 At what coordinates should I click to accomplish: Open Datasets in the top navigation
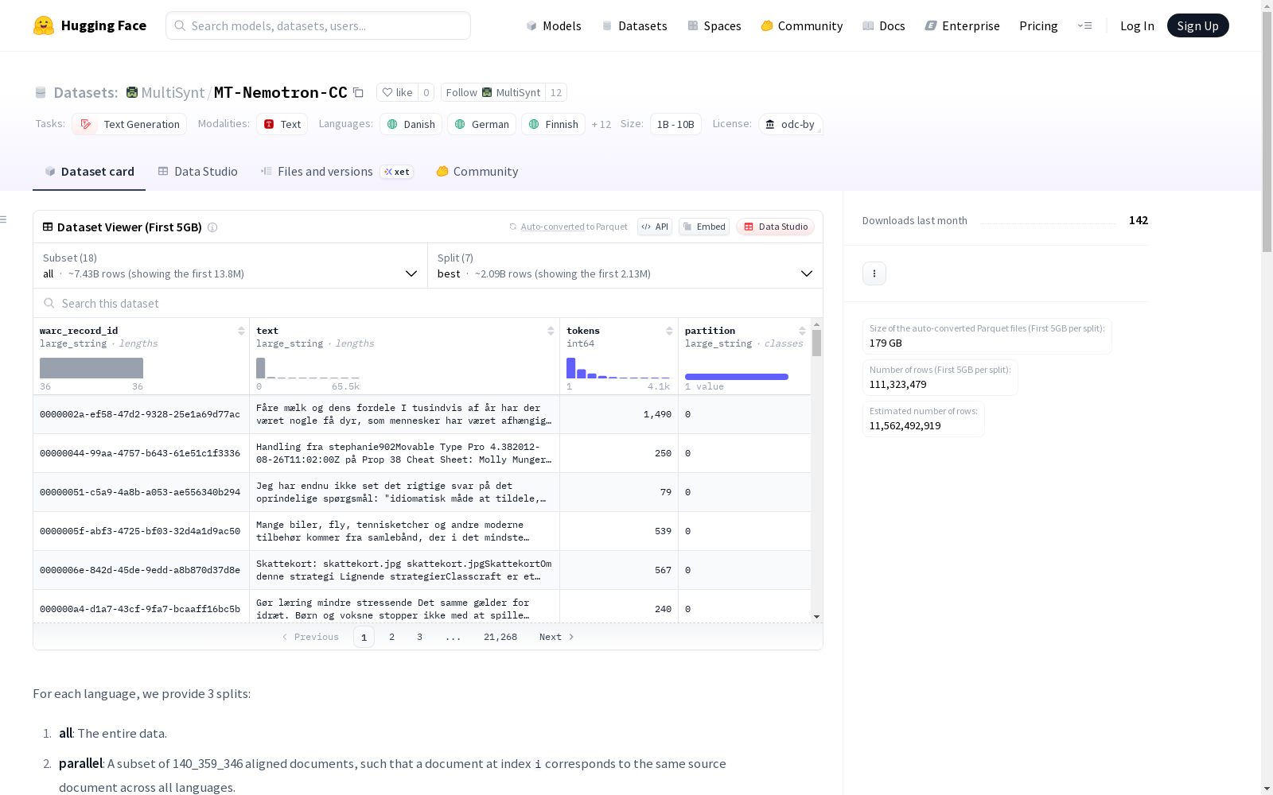point(634,25)
